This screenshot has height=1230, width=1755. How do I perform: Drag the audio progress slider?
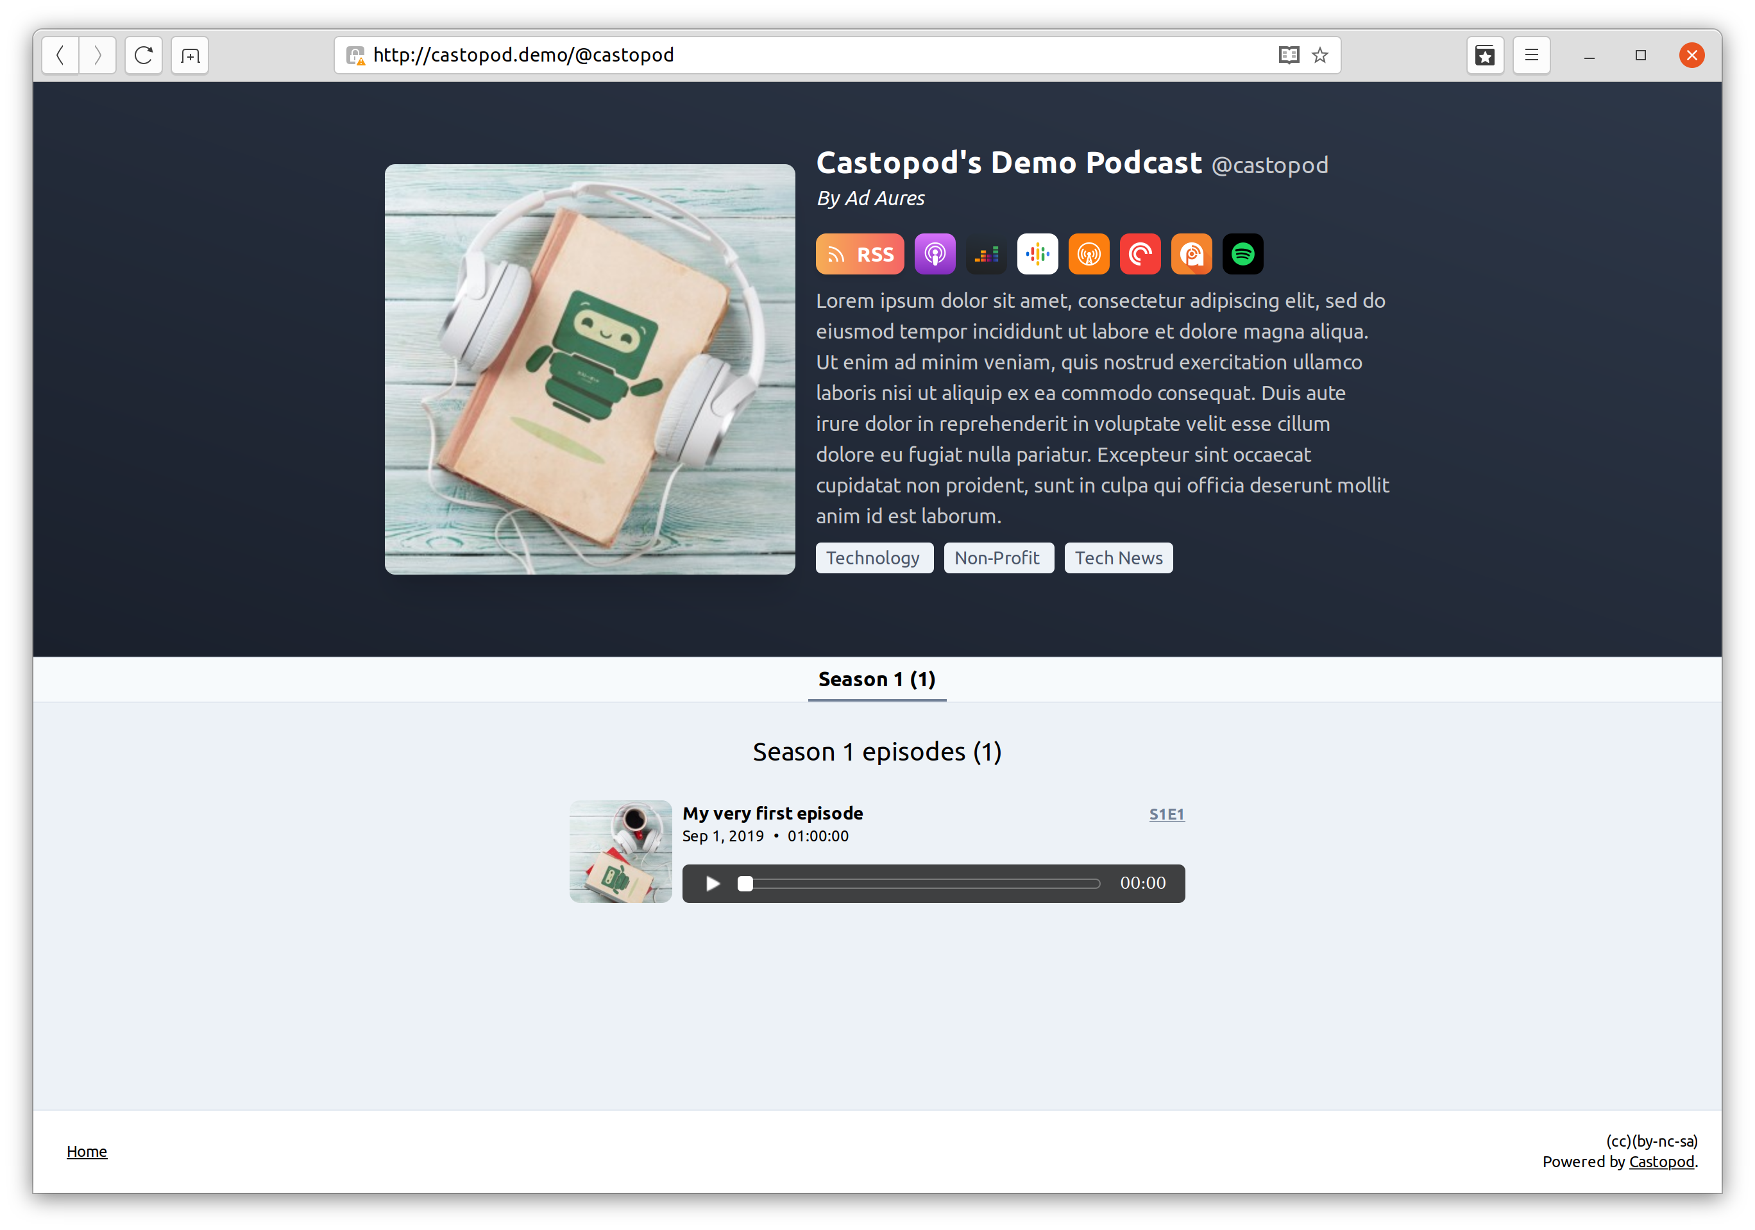pos(745,882)
